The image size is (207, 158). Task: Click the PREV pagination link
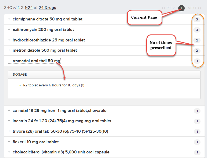(168, 8)
